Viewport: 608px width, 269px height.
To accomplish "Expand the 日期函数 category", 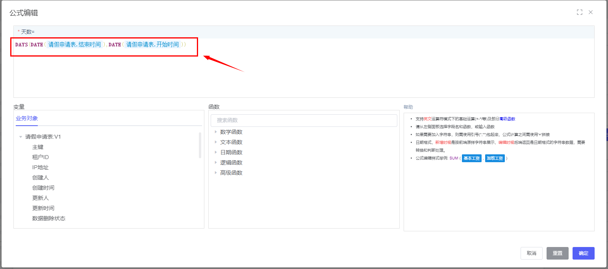I will tap(216, 152).
